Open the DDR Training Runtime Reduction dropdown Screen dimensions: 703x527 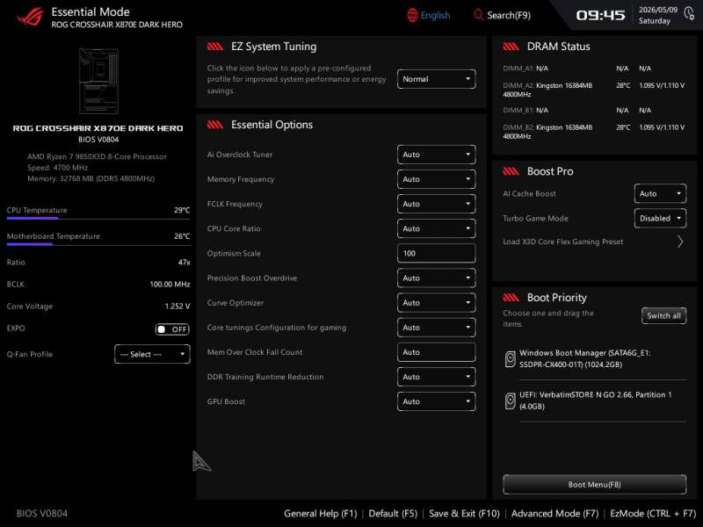[436, 377]
